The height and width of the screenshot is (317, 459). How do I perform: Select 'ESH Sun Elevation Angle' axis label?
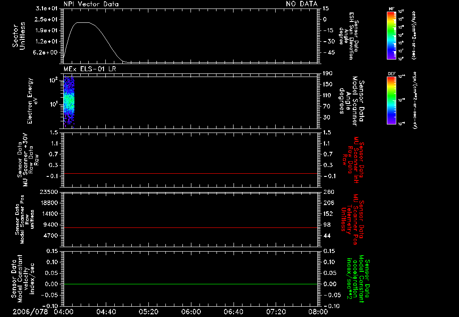pyautogui.click(x=348, y=36)
